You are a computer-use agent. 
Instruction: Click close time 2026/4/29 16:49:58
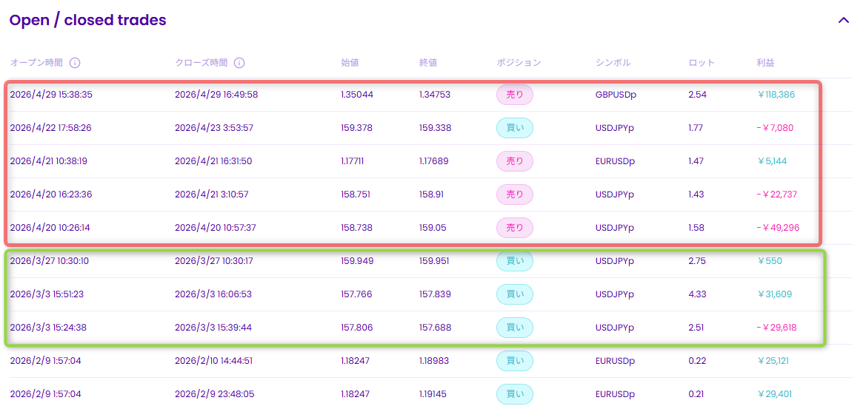click(x=216, y=95)
